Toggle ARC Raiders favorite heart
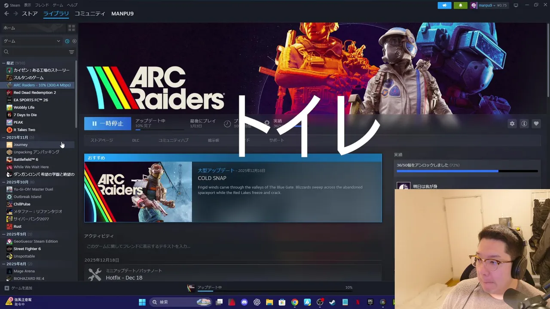The width and height of the screenshot is (550, 309). click(536, 124)
